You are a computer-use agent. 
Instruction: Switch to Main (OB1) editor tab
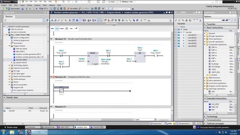(65, 127)
